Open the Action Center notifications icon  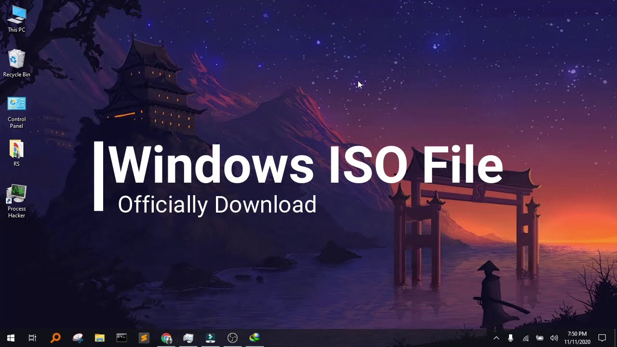pyautogui.click(x=602, y=338)
